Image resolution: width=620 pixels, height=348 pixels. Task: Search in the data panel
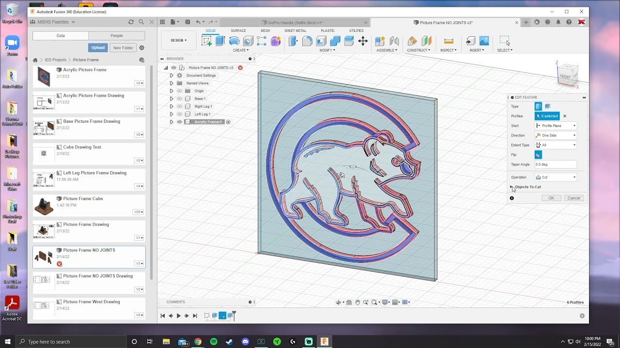pos(141,22)
